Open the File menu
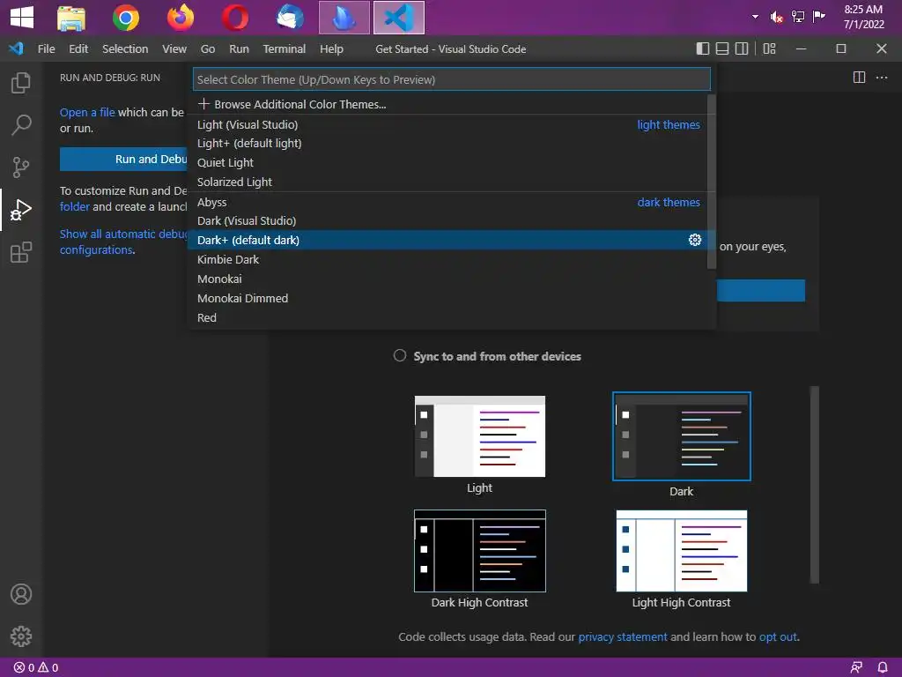This screenshot has width=902, height=677. (46, 49)
